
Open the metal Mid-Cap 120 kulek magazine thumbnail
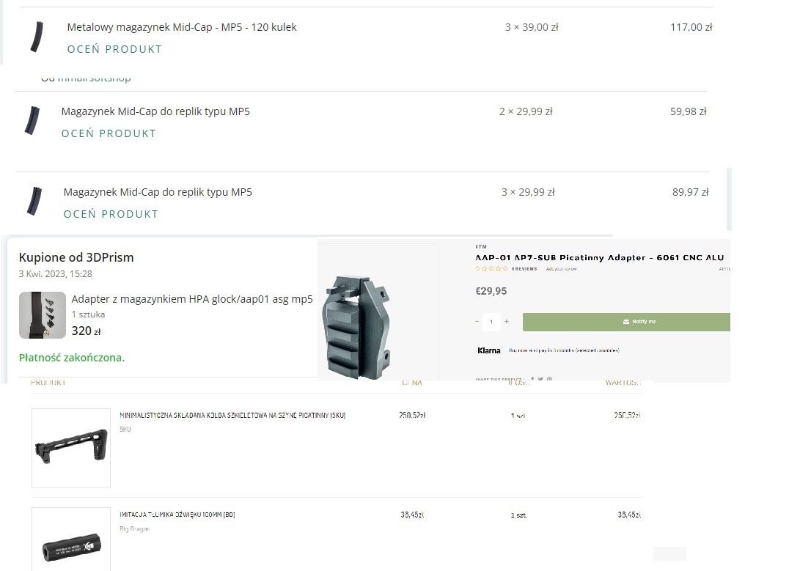click(x=34, y=37)
